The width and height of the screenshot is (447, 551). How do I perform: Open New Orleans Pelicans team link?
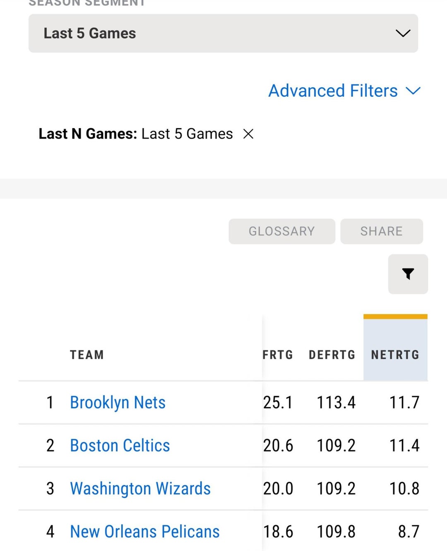coord(145,532)
